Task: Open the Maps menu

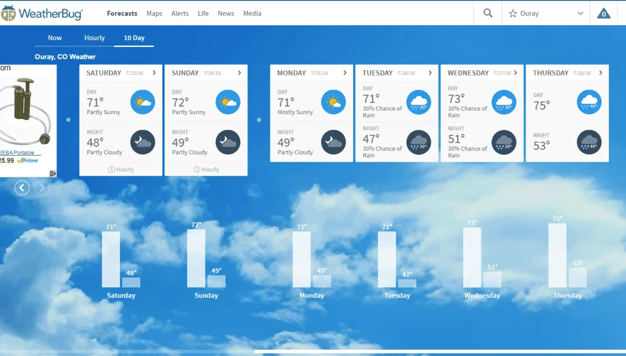Action: (155, 13)
